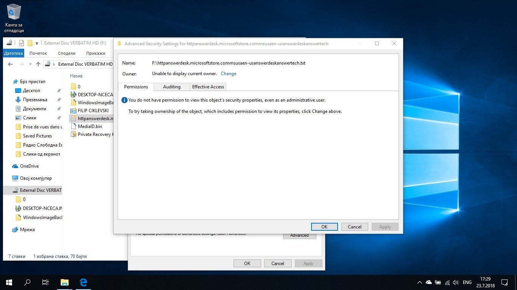Open the Recycle Bin desktop icon

[14, 18]
